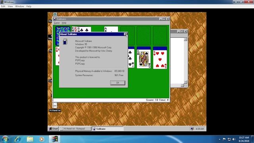Click the card deck icon in About dialog

click(x=65, y=42)
